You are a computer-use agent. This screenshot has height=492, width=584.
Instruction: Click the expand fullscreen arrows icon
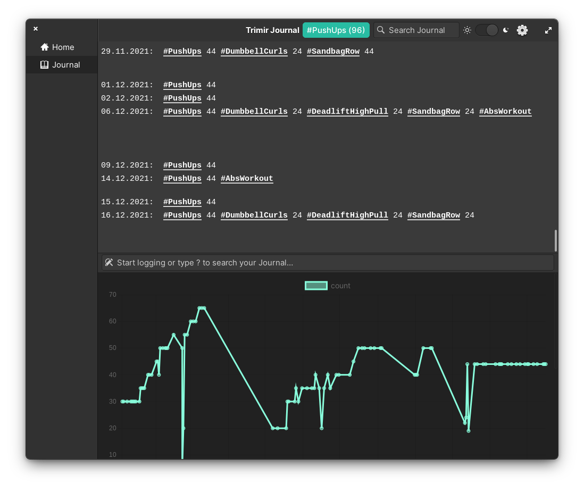[x=548, y=30]
